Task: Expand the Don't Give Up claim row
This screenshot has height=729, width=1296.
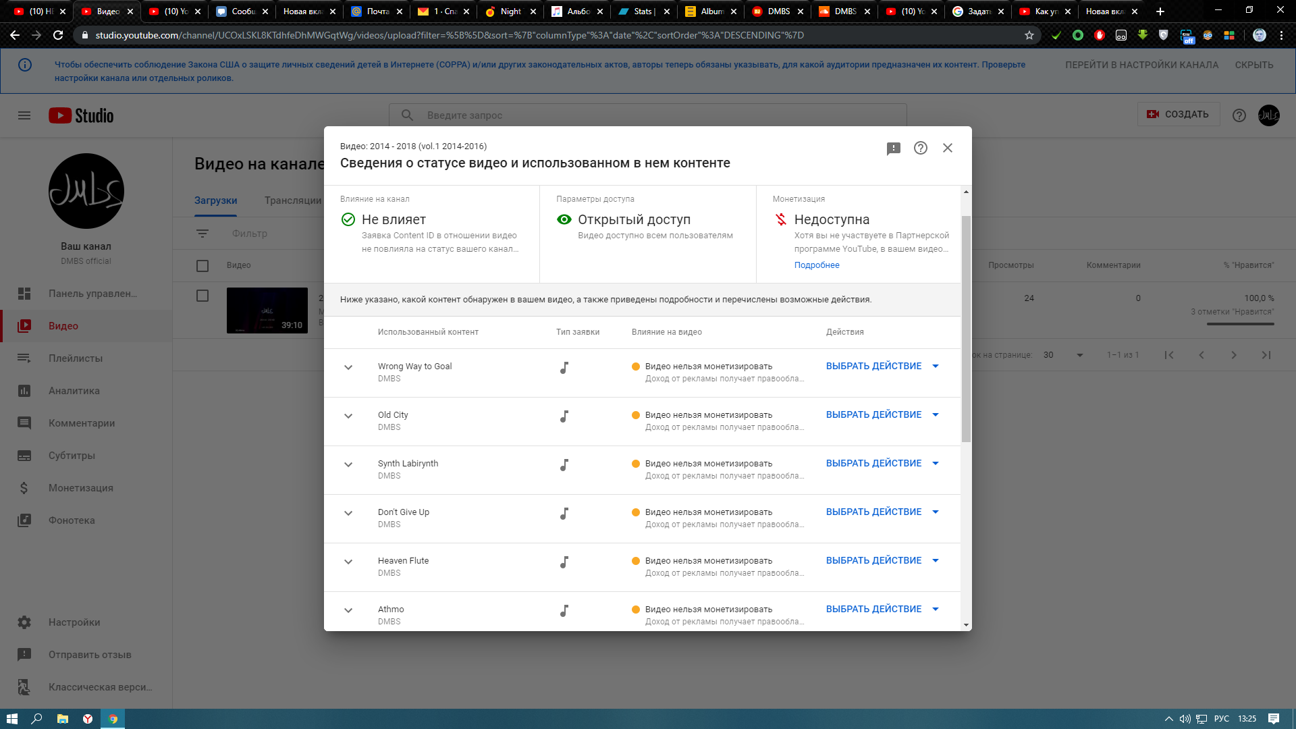Action: coord(348,513)
